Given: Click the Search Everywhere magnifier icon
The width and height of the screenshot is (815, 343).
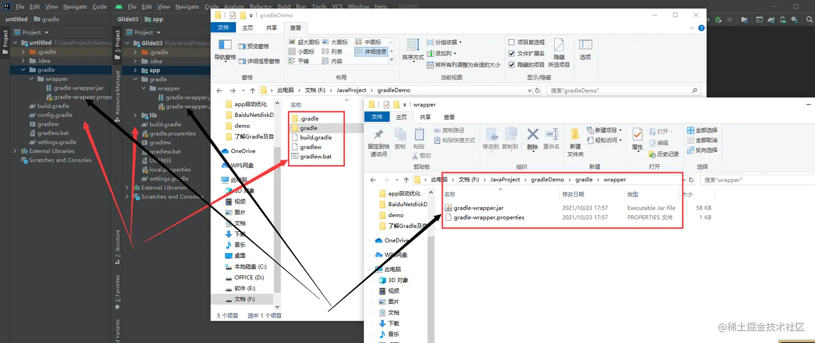Looking at the screenshot, I should point(810,18).
